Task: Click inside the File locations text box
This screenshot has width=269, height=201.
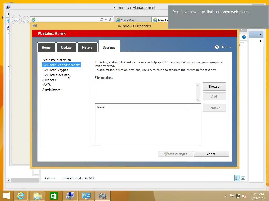Action: click(146, 92)
